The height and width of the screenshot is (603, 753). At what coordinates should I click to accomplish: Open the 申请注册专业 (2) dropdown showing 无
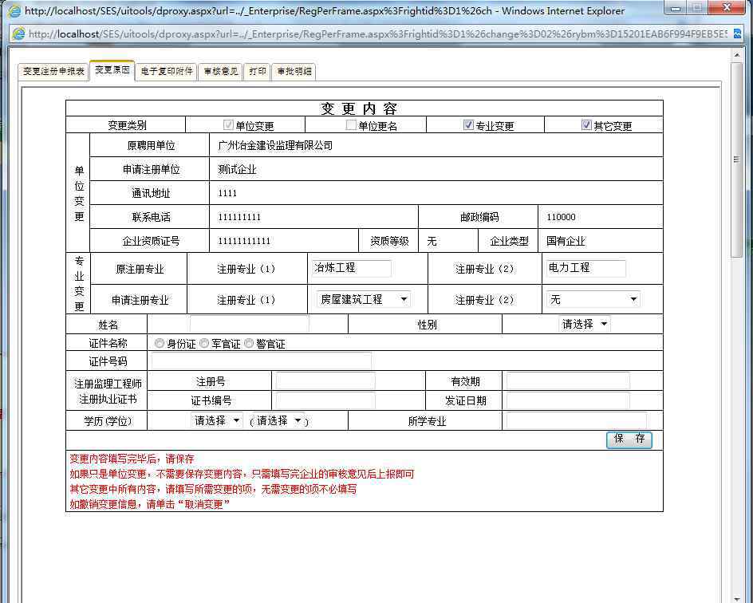pyautogui.click(x=593, y=300)
